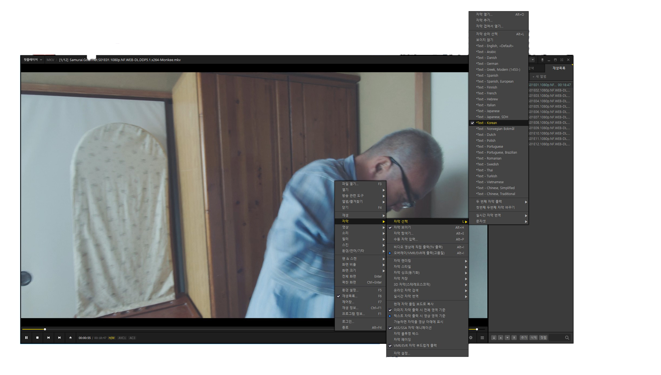
Task: Select 텍스트 자막 출력 시 영상 영역 기준
Action: click(x=427, y=316)
